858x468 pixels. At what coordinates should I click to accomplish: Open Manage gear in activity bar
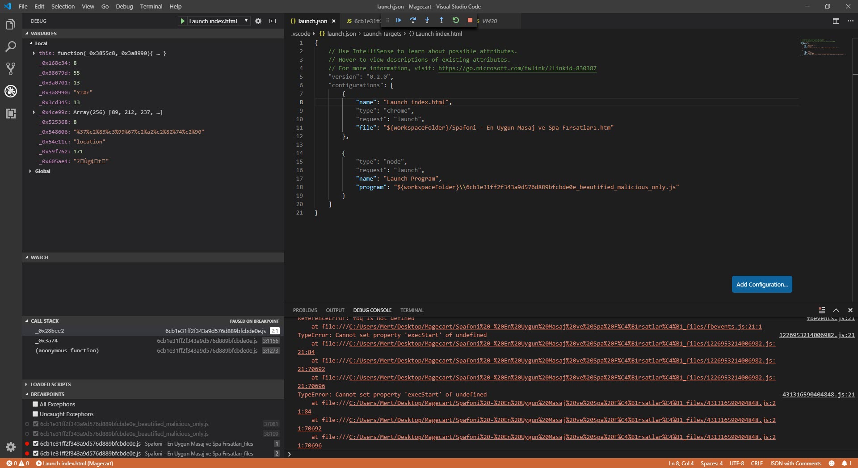(11, 447)
